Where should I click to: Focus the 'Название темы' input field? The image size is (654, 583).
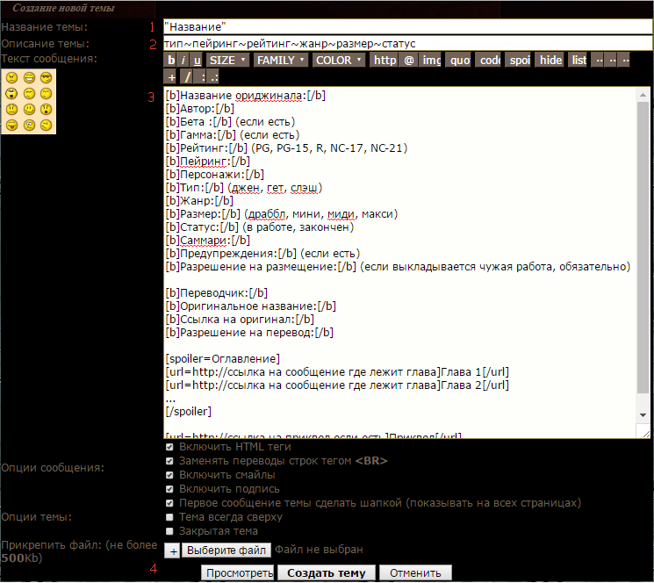click(408, 27)
